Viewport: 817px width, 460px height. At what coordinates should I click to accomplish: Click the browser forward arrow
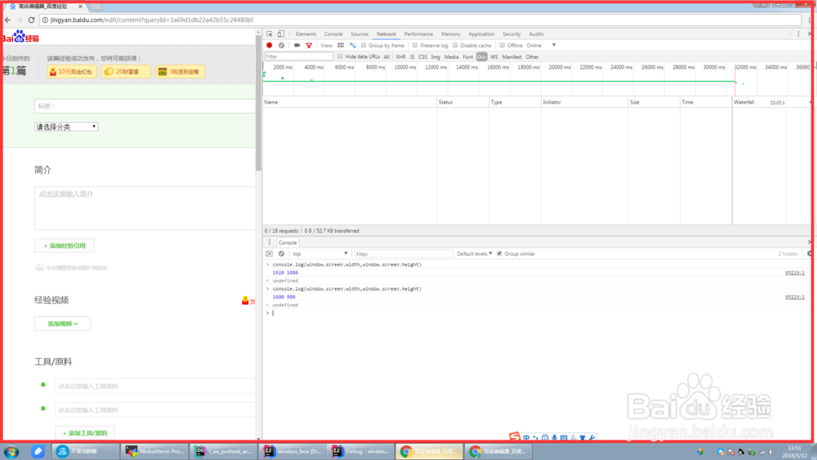(x=20, y=20)
